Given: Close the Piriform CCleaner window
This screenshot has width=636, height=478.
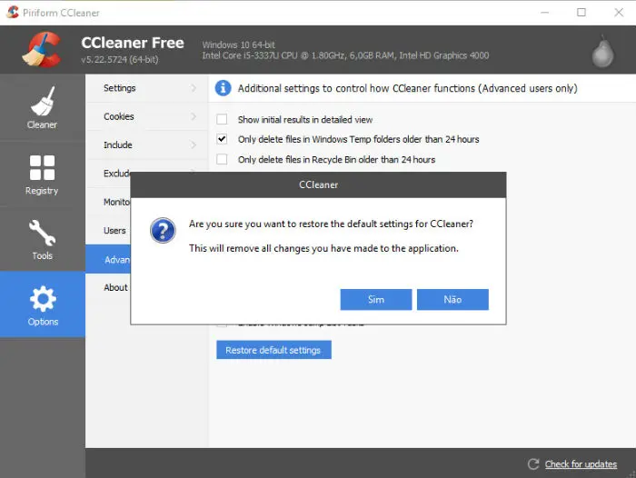Looking at the screenshot, I should pyautogui.click(x=619, y=13).
